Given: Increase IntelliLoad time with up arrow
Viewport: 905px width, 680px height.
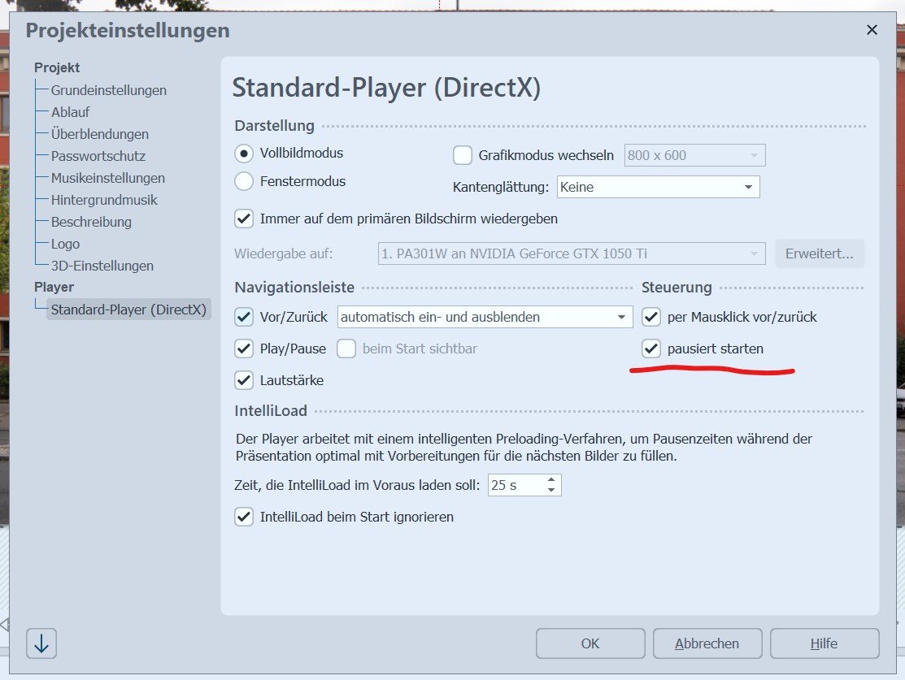Looking at the screenshot, I should [x=552, y=480].
